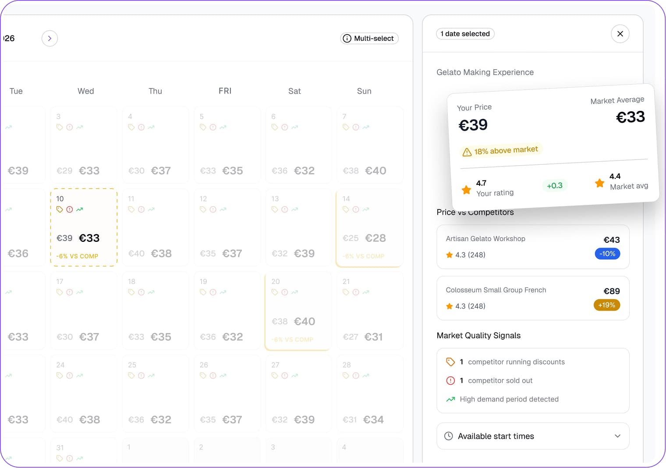Click competitor sold out alert icon
Image resolution: width=666 pixels, height=468 pixels.
pos(450,381)
